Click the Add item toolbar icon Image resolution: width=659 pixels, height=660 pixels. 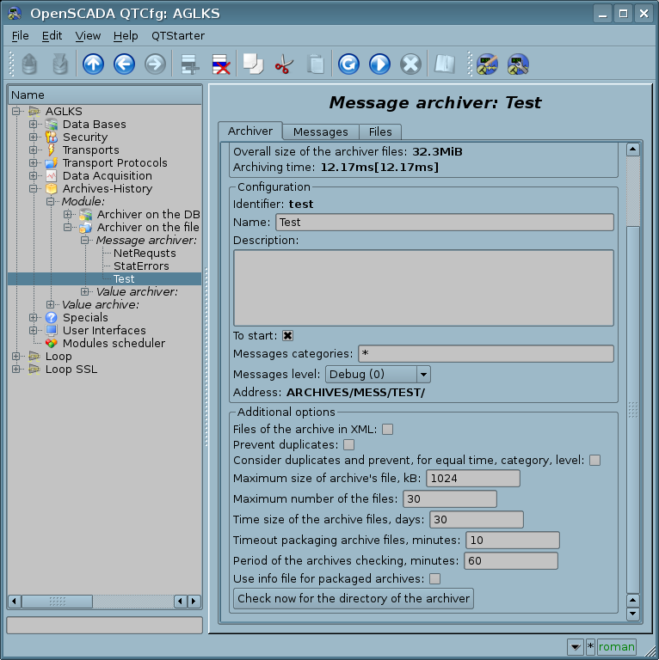point(188,64)
